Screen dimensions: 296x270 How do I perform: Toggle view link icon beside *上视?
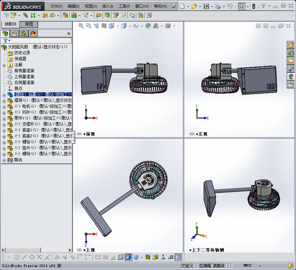click(79, 250)
